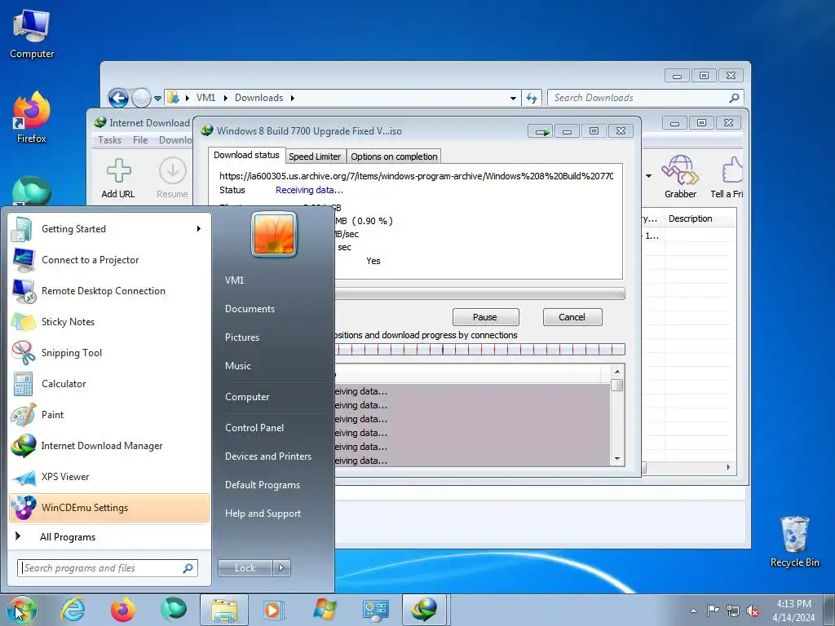Open the Firefox desktop shortcut
The width and height of the screenshot is (835, 626).
32,118
